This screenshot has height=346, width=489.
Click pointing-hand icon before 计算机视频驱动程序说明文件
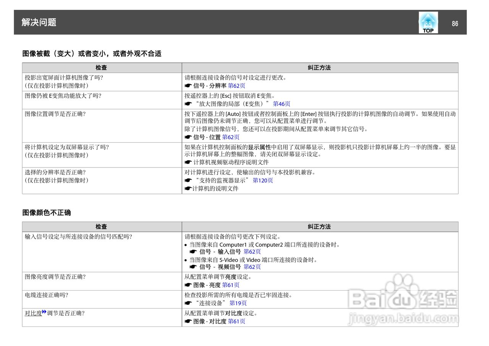click(x=188, y=162)
